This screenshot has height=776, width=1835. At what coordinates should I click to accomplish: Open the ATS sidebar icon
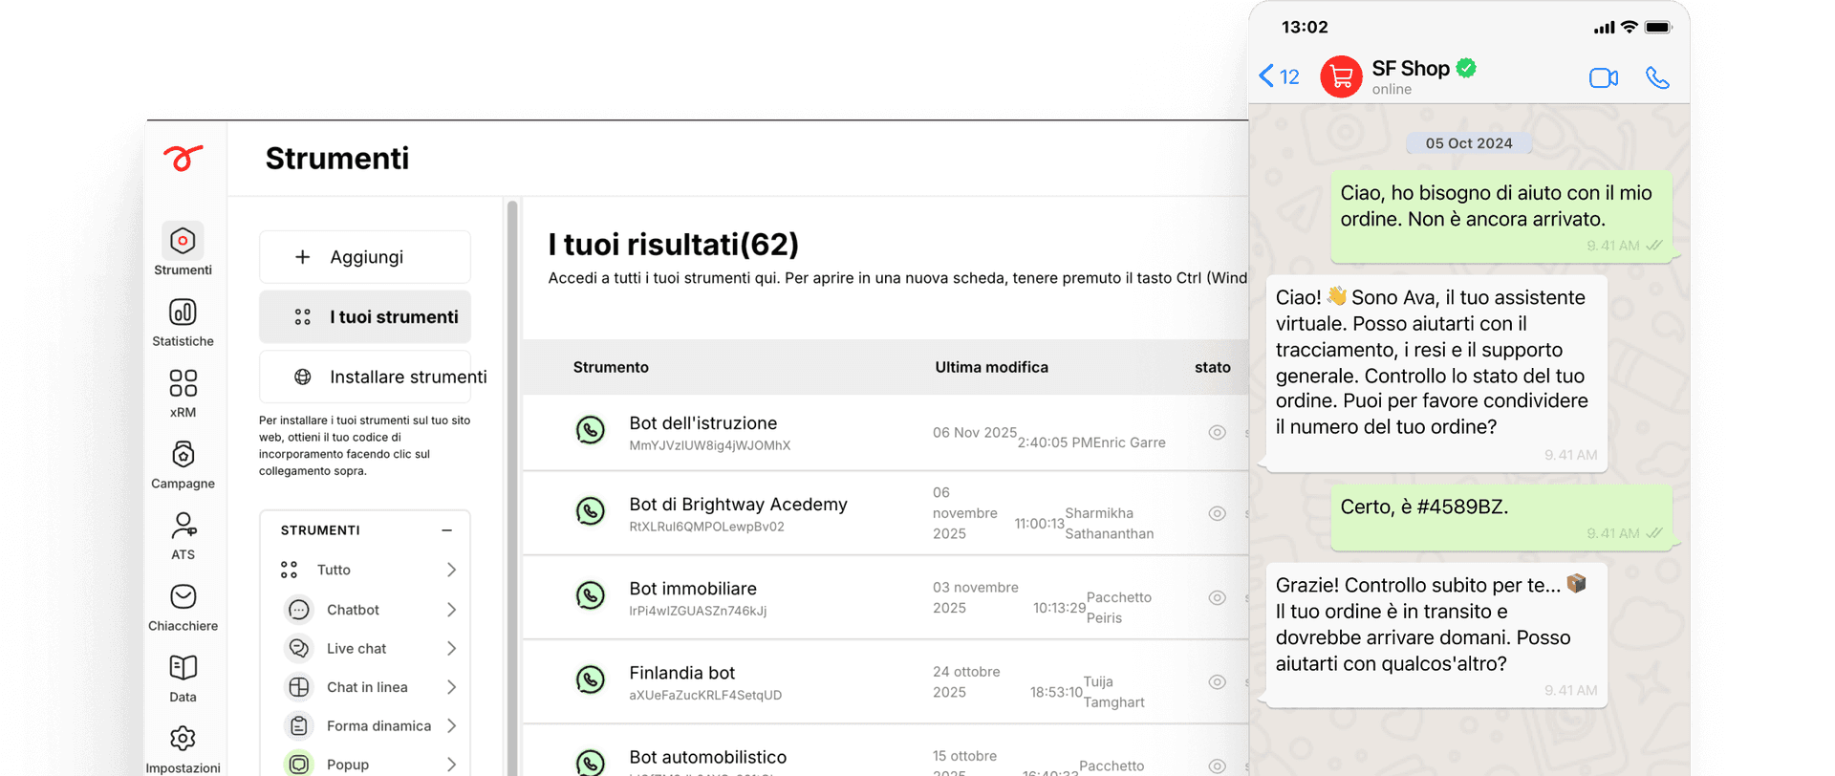183,535
